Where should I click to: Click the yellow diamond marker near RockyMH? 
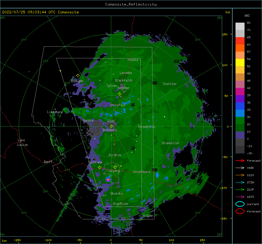coord(78,76)
